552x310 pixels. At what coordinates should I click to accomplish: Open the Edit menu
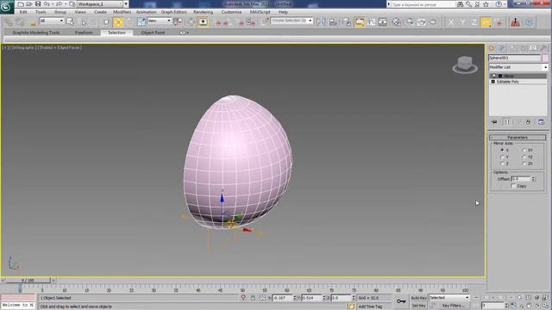click(23, 12)
